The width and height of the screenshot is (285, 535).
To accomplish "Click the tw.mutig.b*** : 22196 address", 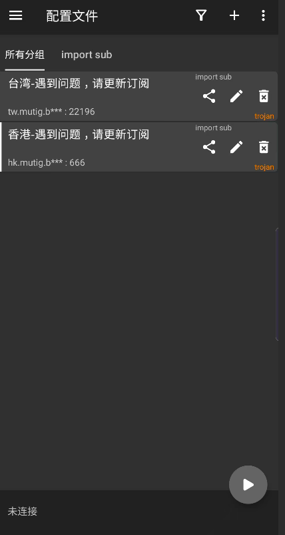I will tap(51, 112).
